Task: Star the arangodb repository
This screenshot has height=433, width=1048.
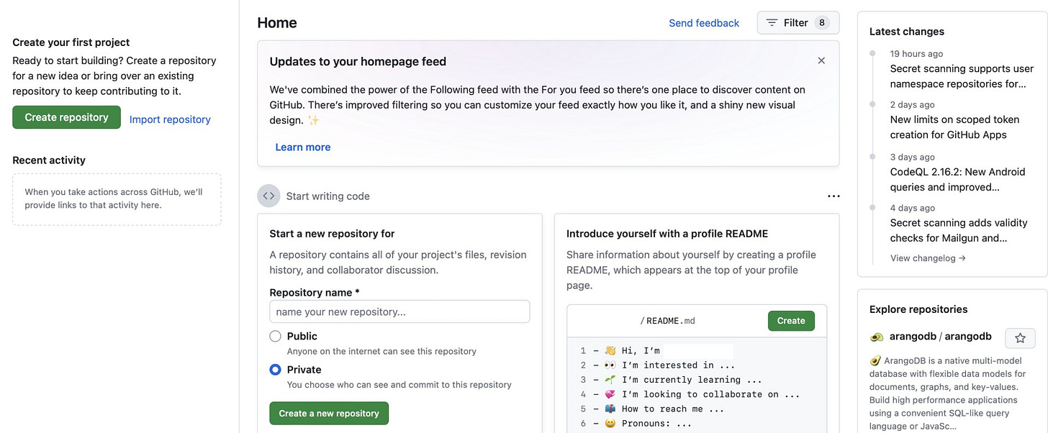Action: pos(1020,338)
